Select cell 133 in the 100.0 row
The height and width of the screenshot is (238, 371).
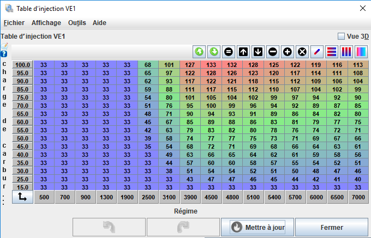coord(211,65)
